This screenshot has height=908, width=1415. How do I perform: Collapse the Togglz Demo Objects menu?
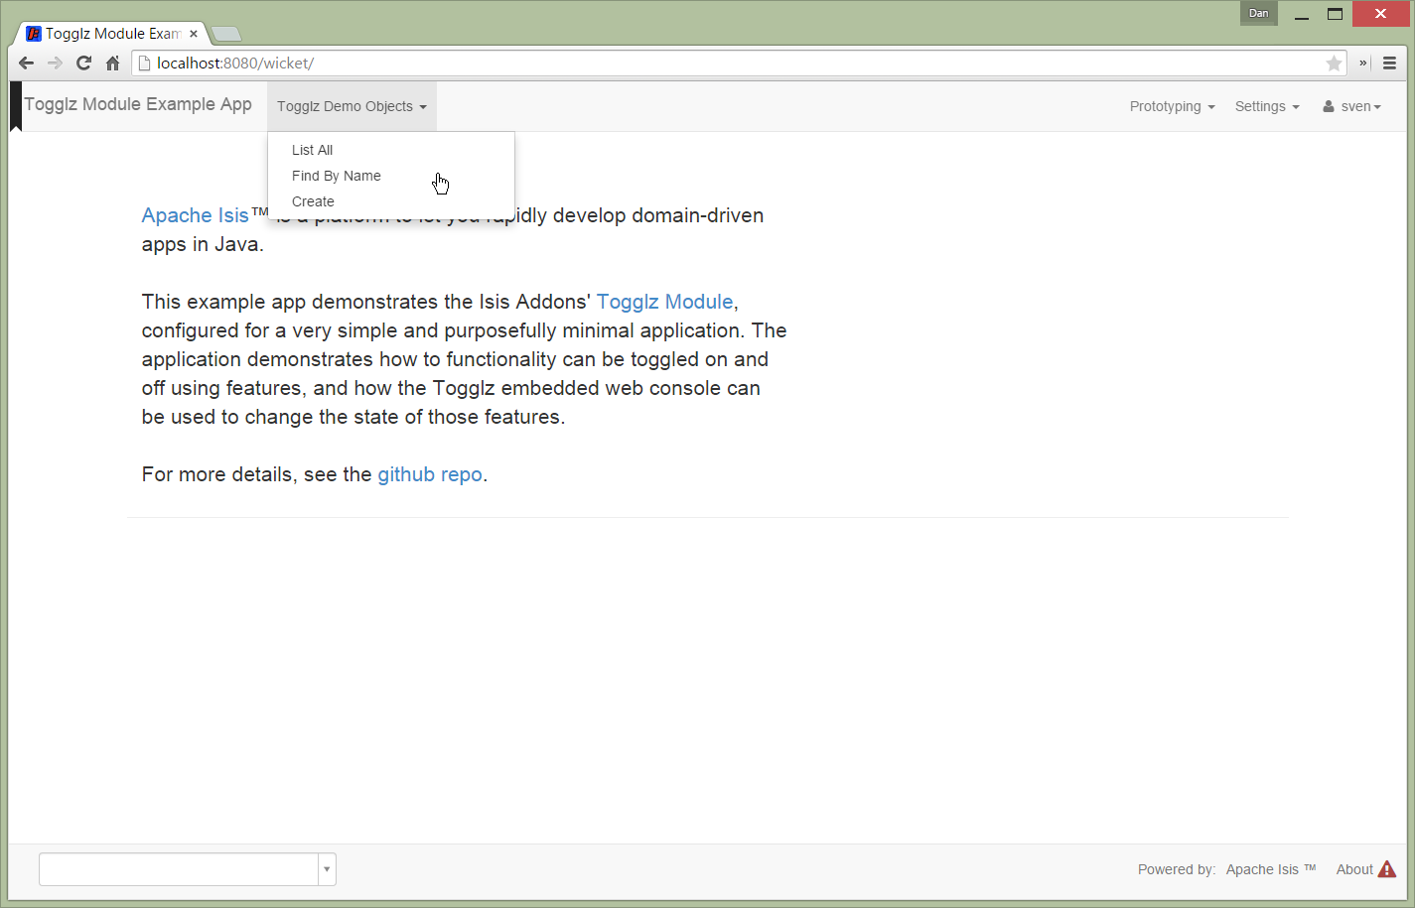tap(352, 106)
